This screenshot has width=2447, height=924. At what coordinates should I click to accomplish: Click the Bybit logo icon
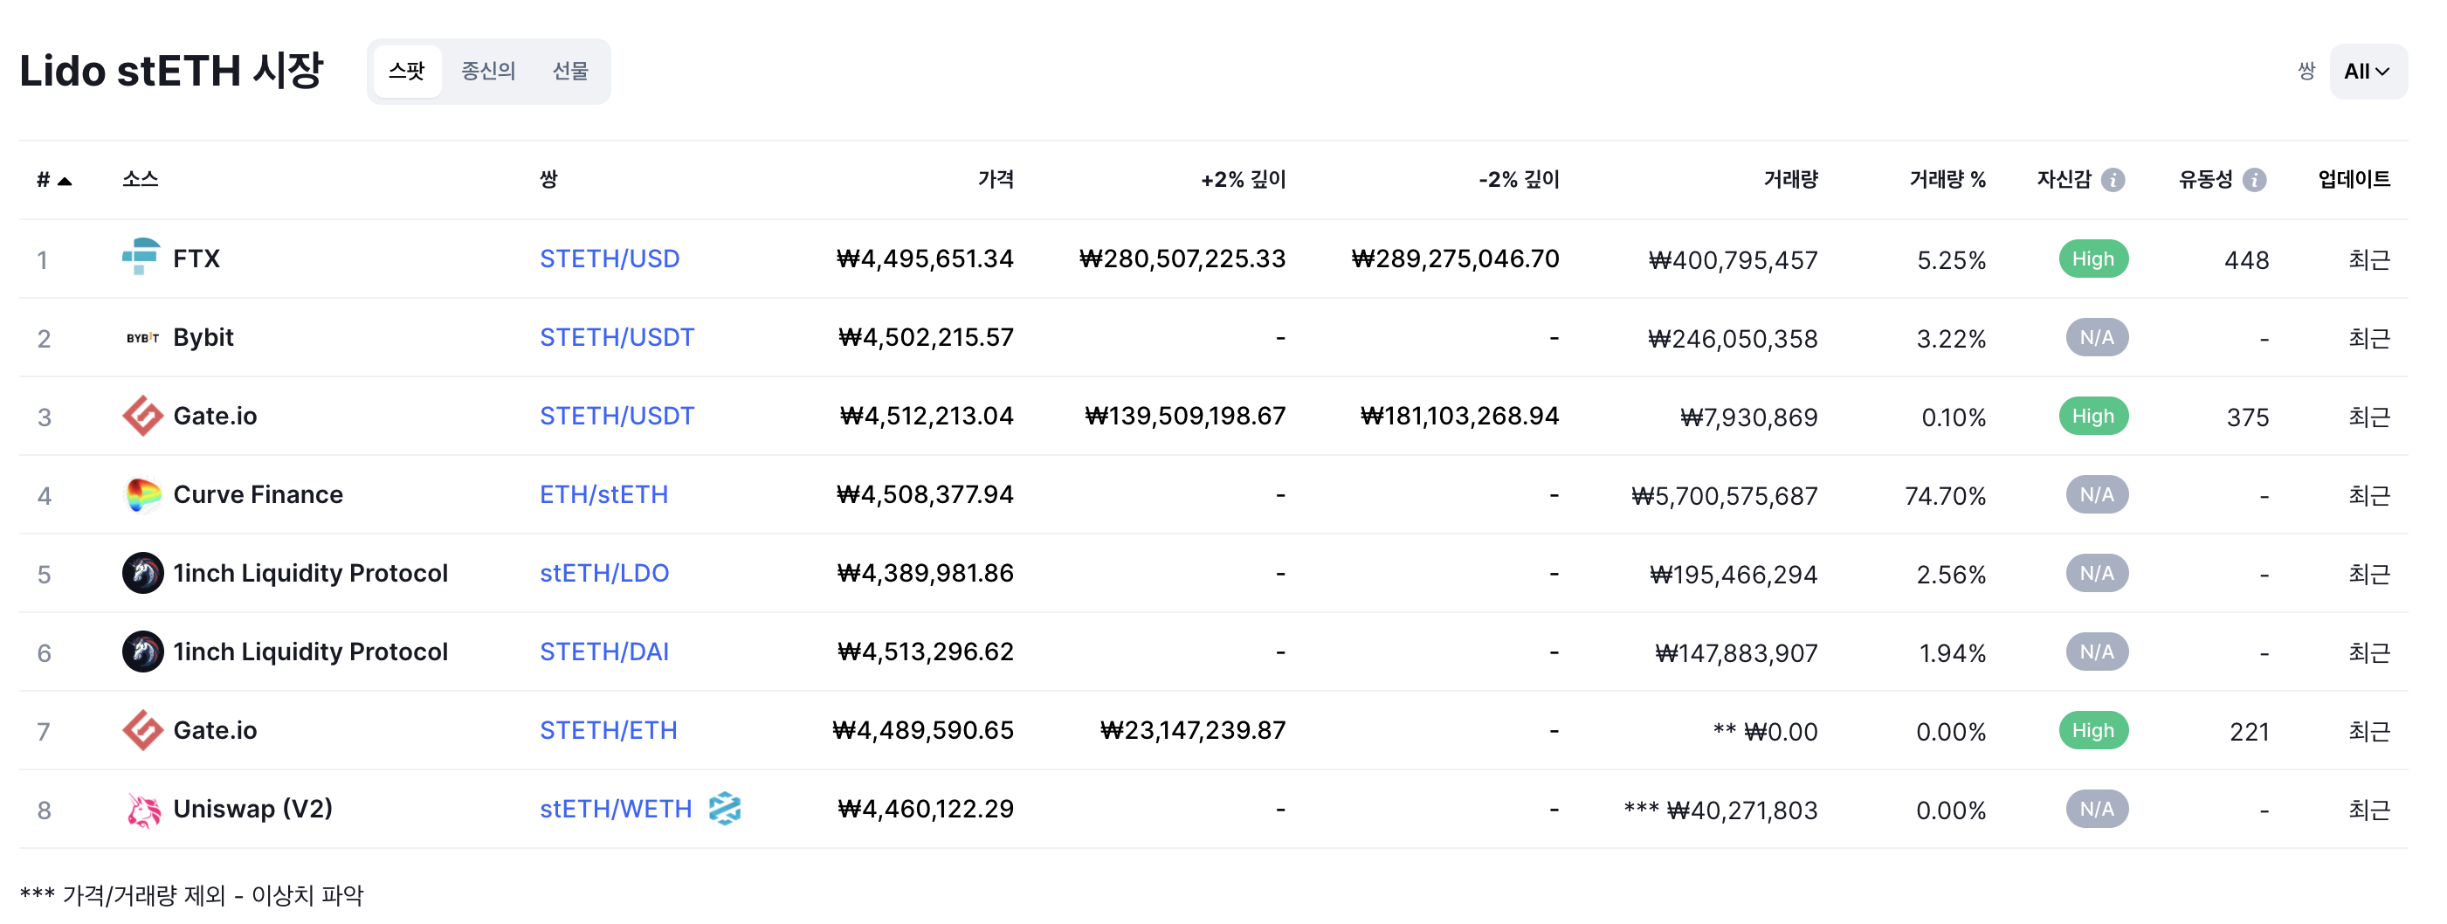point(141,337)
